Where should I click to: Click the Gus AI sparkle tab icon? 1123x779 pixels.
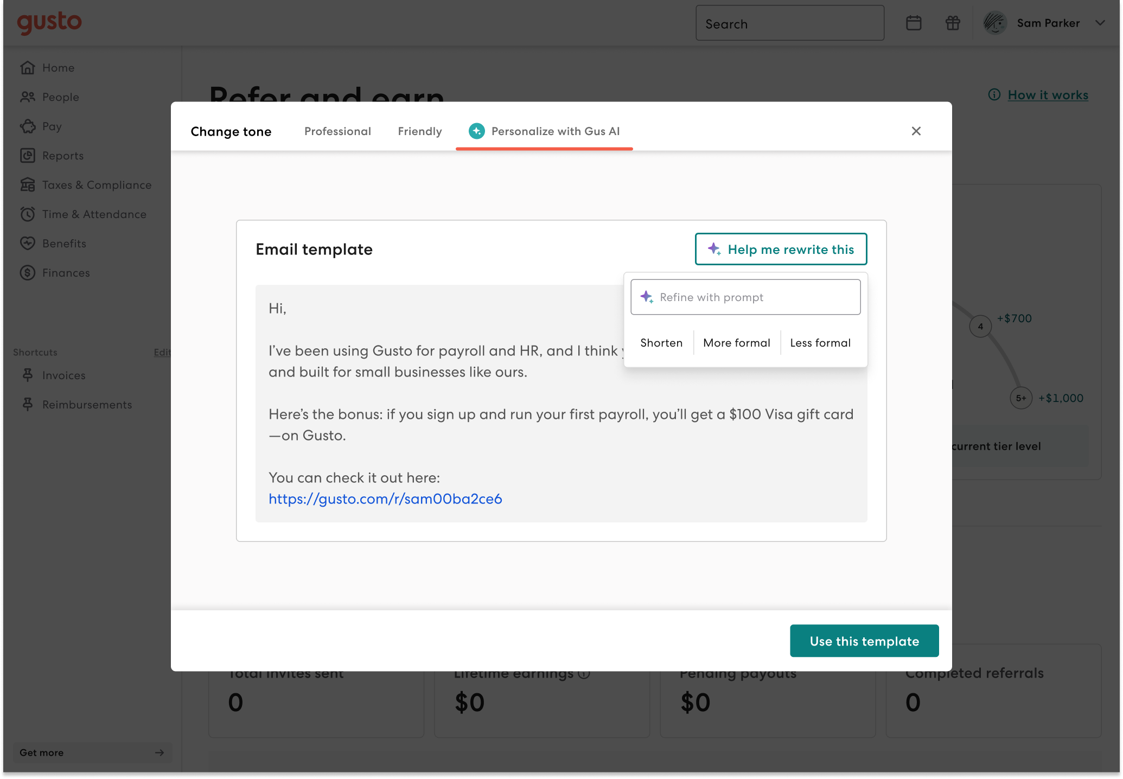[476, 131]
